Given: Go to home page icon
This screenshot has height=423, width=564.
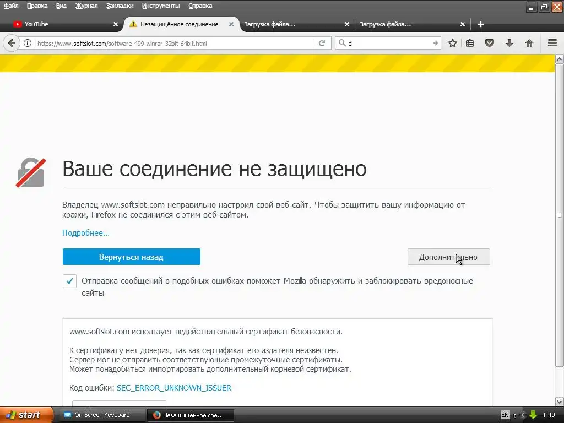Looking at the screenshot, I should click(529, 43).
